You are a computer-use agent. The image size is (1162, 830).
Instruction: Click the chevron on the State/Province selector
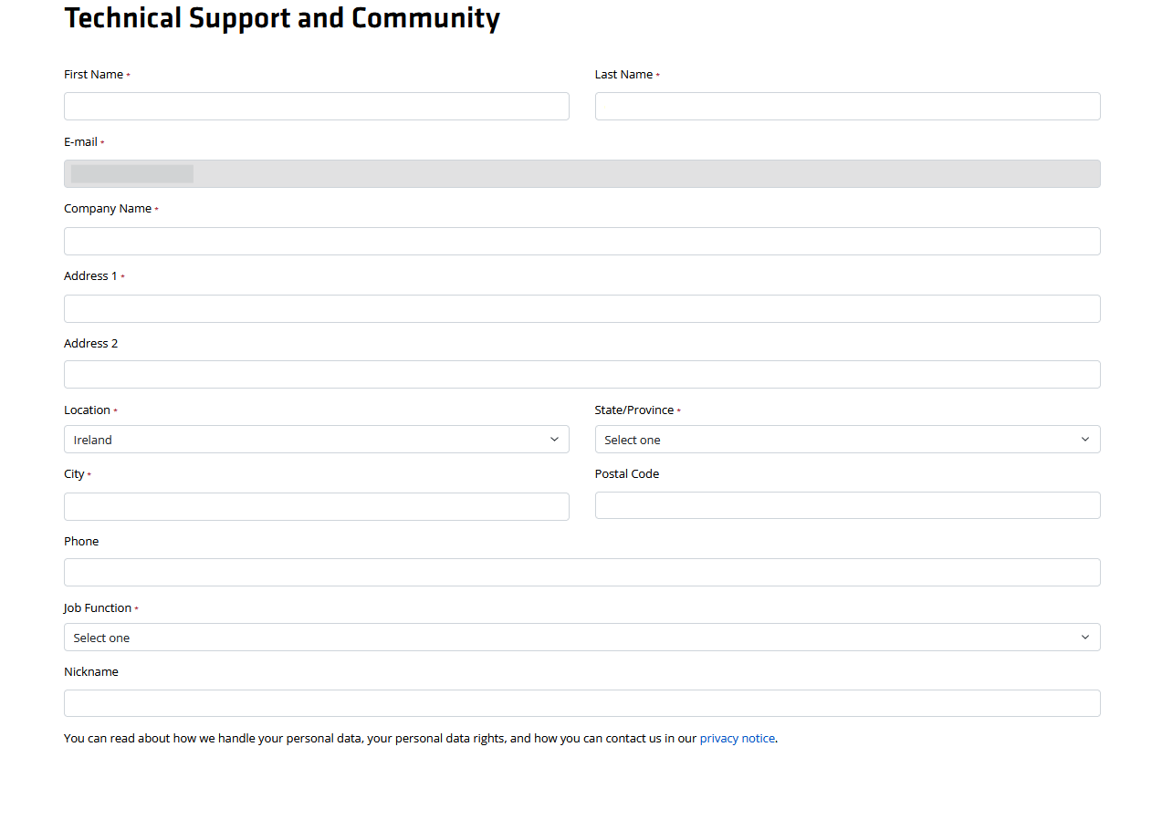[x=1085, y=439]
